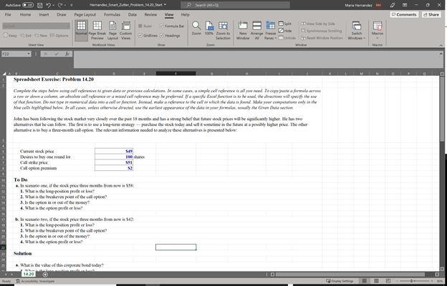Click column H header
The height and width of the screenshot is (286, 447).
coord(247,74)
